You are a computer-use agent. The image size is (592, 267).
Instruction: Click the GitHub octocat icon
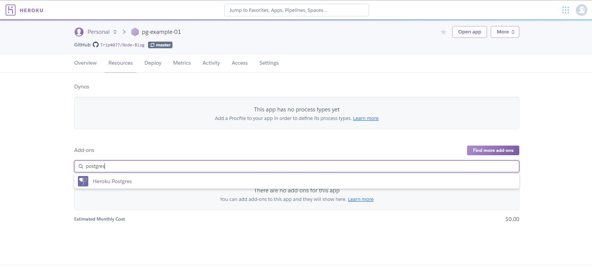click(x=96, y=45)
